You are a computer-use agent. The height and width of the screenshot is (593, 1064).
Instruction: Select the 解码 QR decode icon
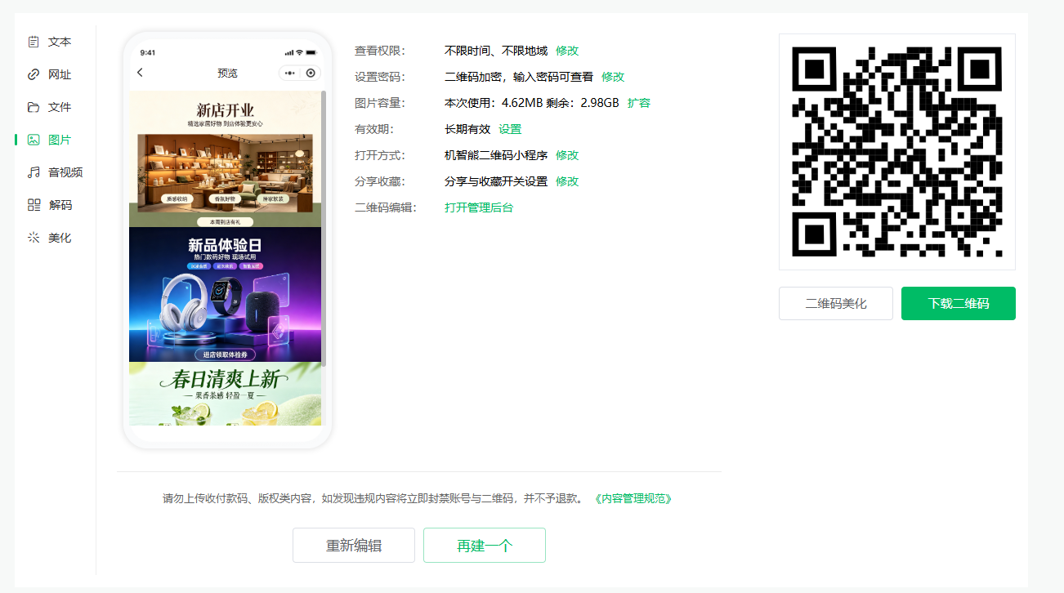[x=34, y=205]
